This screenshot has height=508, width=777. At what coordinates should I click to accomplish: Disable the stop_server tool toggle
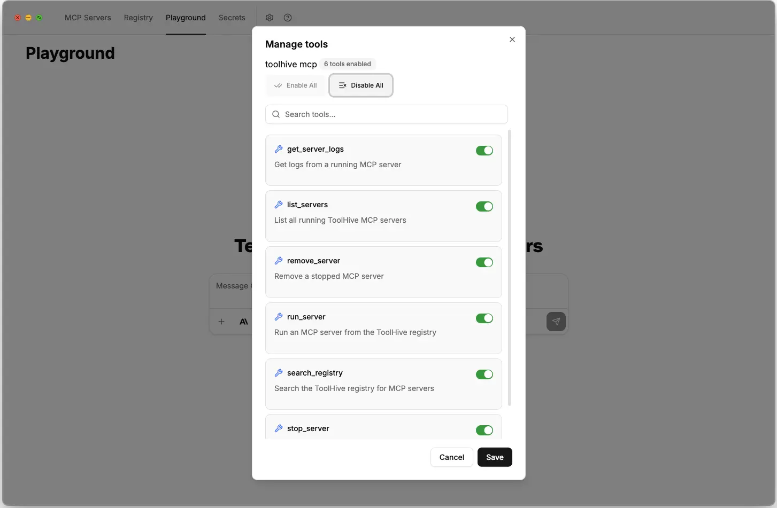[x=484, y=430]
